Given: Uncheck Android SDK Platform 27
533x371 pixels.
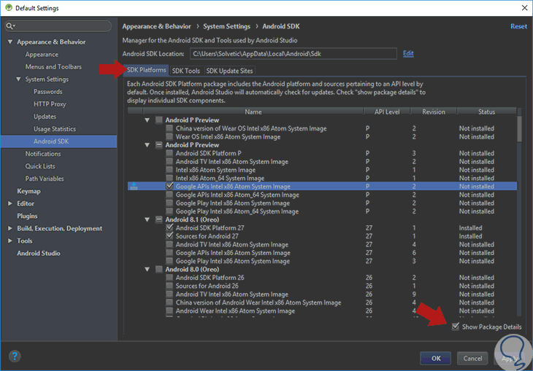Looking at the screenshot, I should [x=169, y=227].
